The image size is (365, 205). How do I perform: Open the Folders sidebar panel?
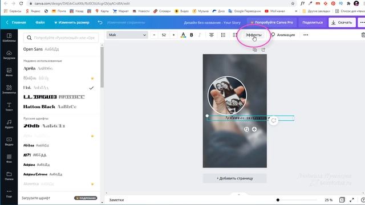tap(9, 176)
